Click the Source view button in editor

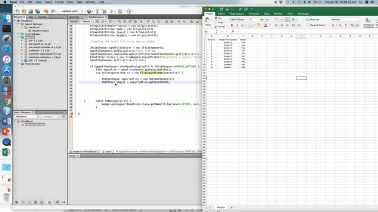tap(74, 22)
